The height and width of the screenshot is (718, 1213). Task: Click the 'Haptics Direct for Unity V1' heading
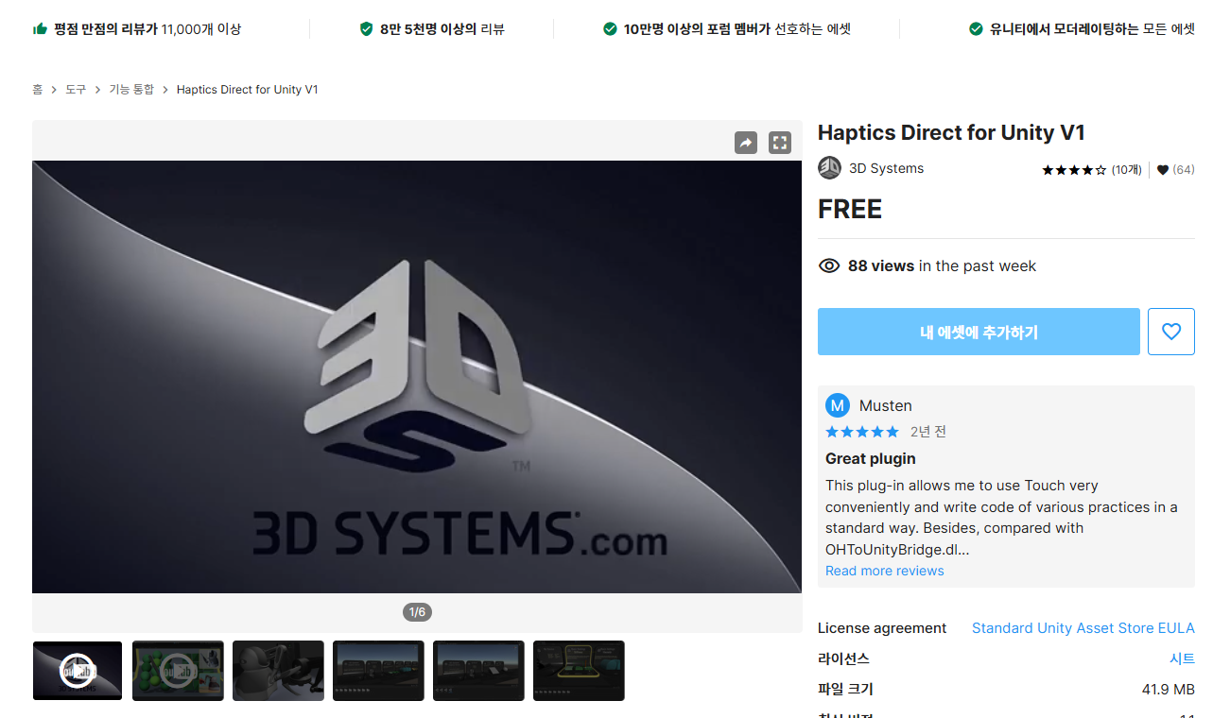click(x=951, y=132)
